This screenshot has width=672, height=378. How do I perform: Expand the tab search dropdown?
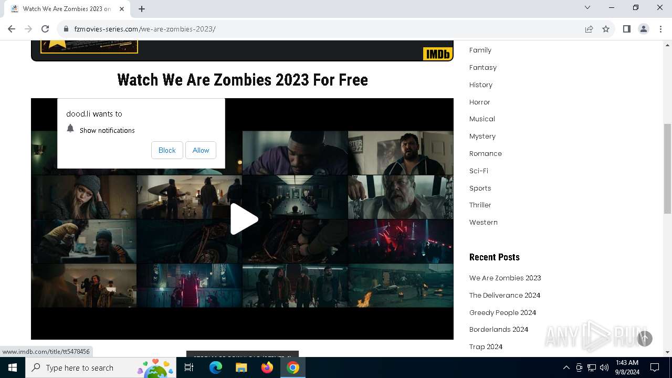pyautogui.click(x=587, y=7)
